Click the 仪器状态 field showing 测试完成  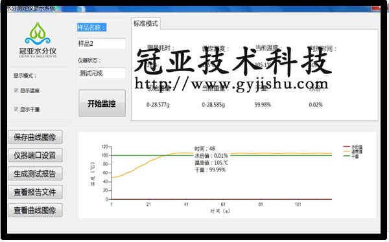point(102,73)
